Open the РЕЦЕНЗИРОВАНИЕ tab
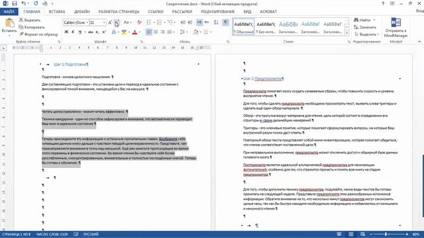 [x=218, y=12]
